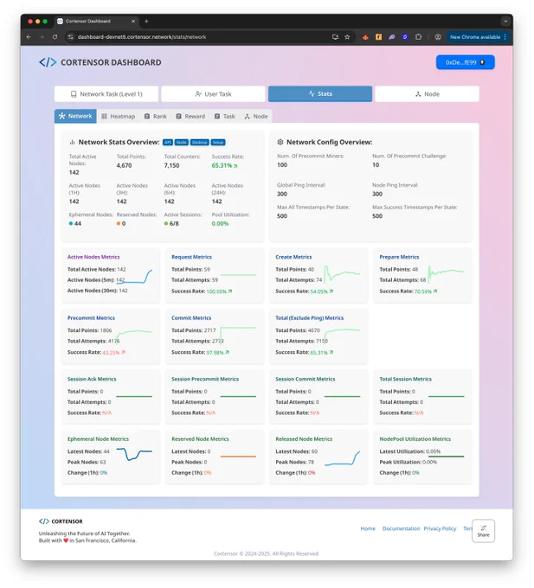Open the Documentation footer link
534x588 pixels.
point(402,528)
